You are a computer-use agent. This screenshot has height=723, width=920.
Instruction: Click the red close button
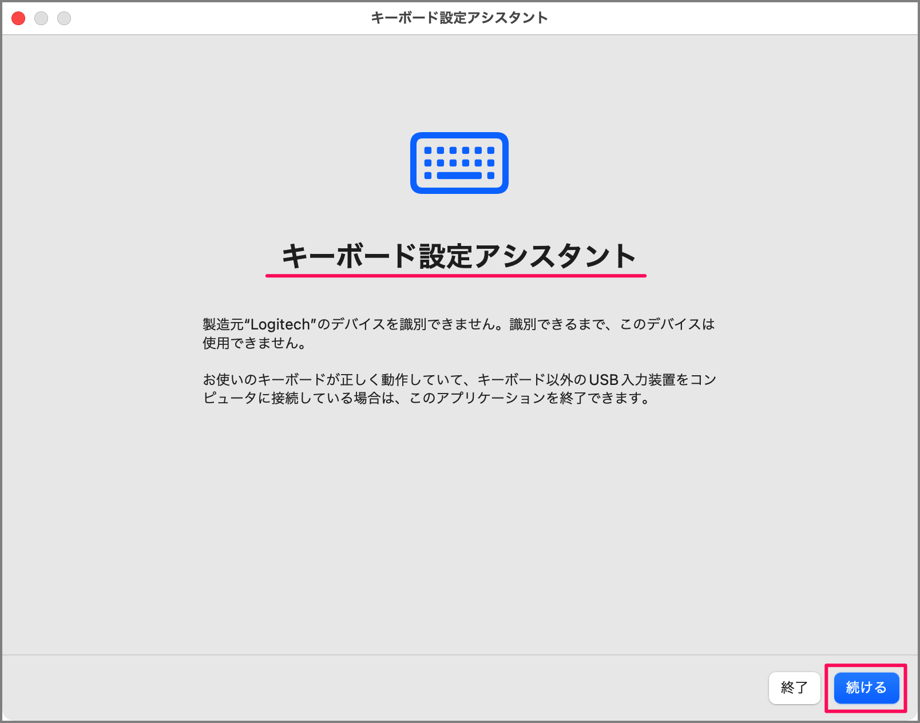click(x=18, y=18)
